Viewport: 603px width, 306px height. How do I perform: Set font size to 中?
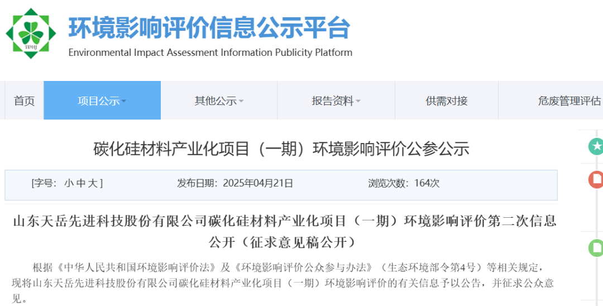click(x=81, y=183)
